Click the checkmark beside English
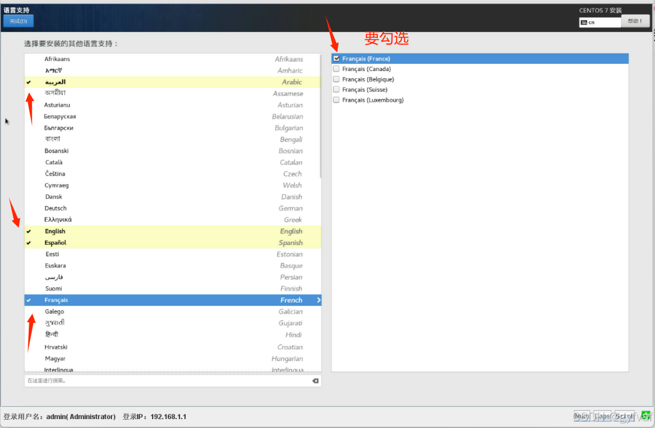 point(29,232)
